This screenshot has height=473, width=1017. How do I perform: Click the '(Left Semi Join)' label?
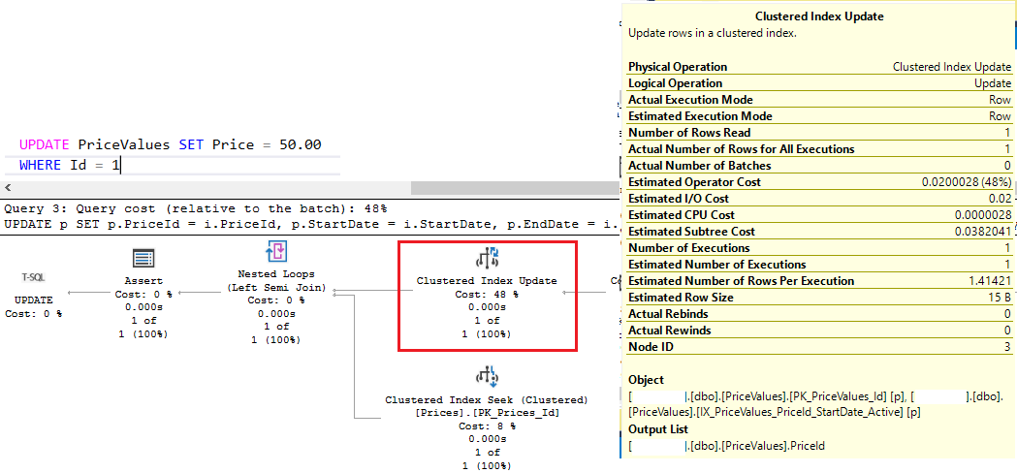(x=276, y=288)
